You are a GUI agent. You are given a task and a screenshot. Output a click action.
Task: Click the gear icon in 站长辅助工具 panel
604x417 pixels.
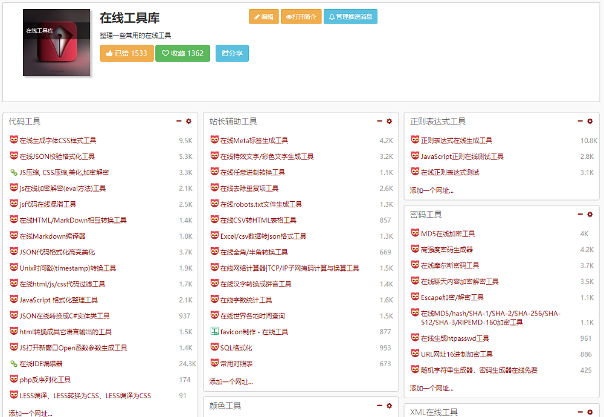click(x=389, y=121)
